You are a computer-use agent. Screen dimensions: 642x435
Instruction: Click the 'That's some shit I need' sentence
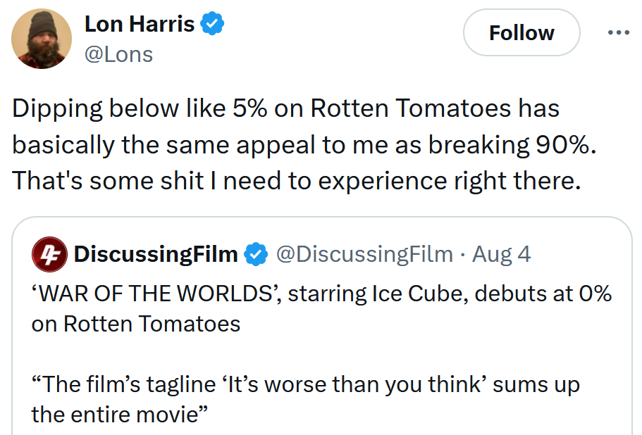pyautogui.click(x=296, y=181)
